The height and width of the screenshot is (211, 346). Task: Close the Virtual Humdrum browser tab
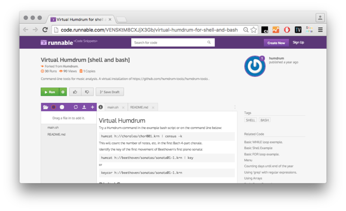(110, 19)
